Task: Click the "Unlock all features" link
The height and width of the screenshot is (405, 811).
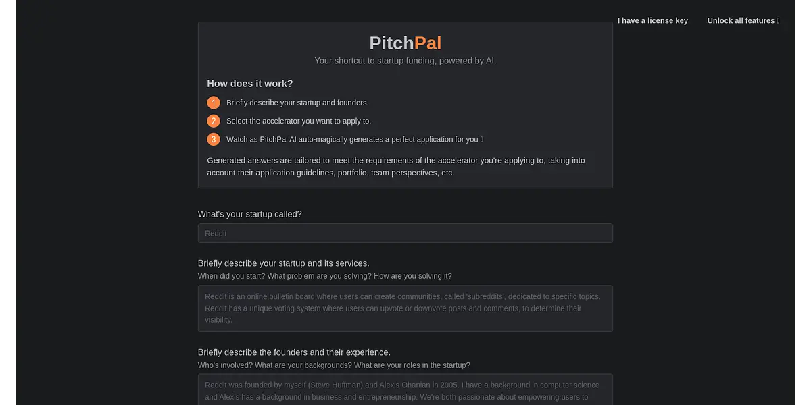Action: click(741, 21)
